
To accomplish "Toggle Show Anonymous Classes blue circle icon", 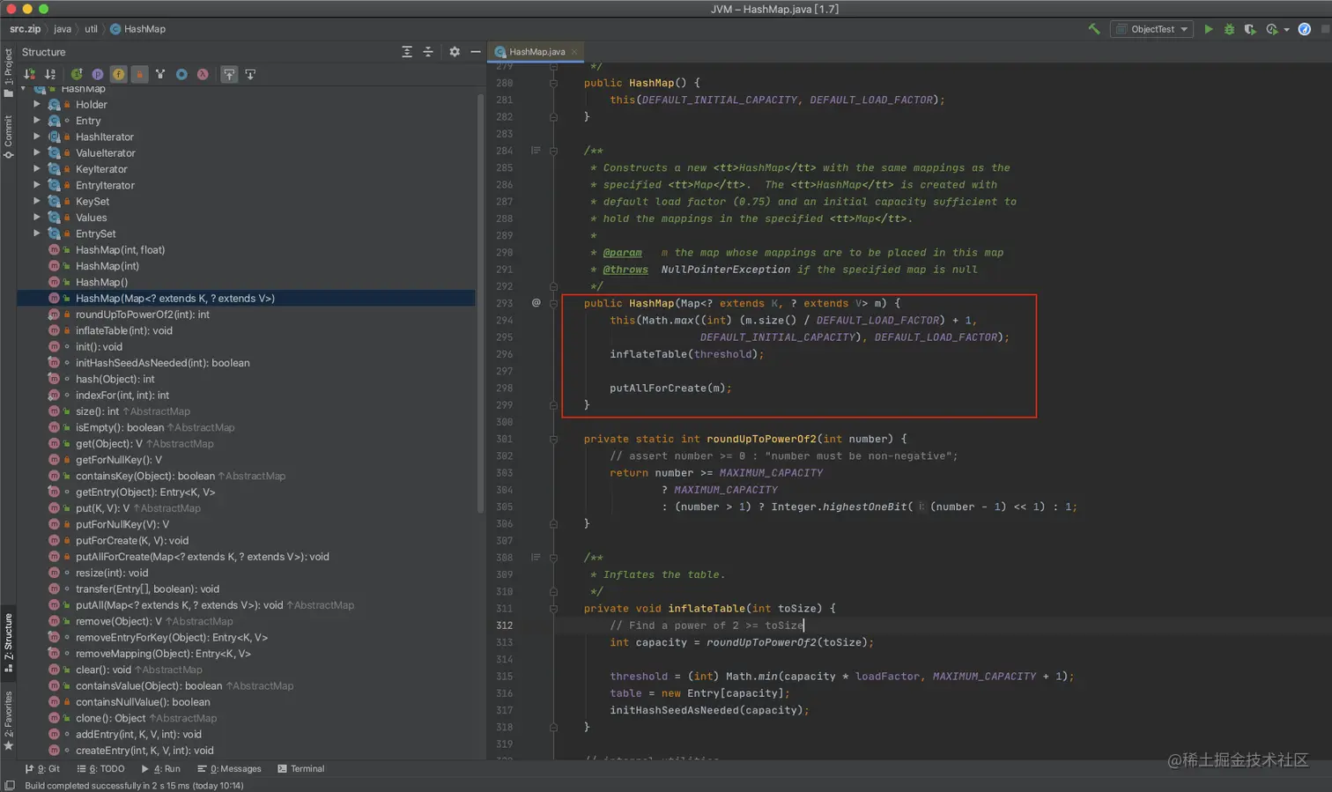I will tap(181, 74).
